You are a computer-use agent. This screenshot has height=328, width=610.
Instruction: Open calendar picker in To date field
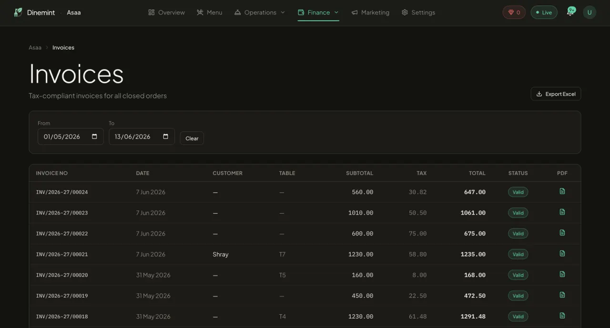[x=165, y=137]
